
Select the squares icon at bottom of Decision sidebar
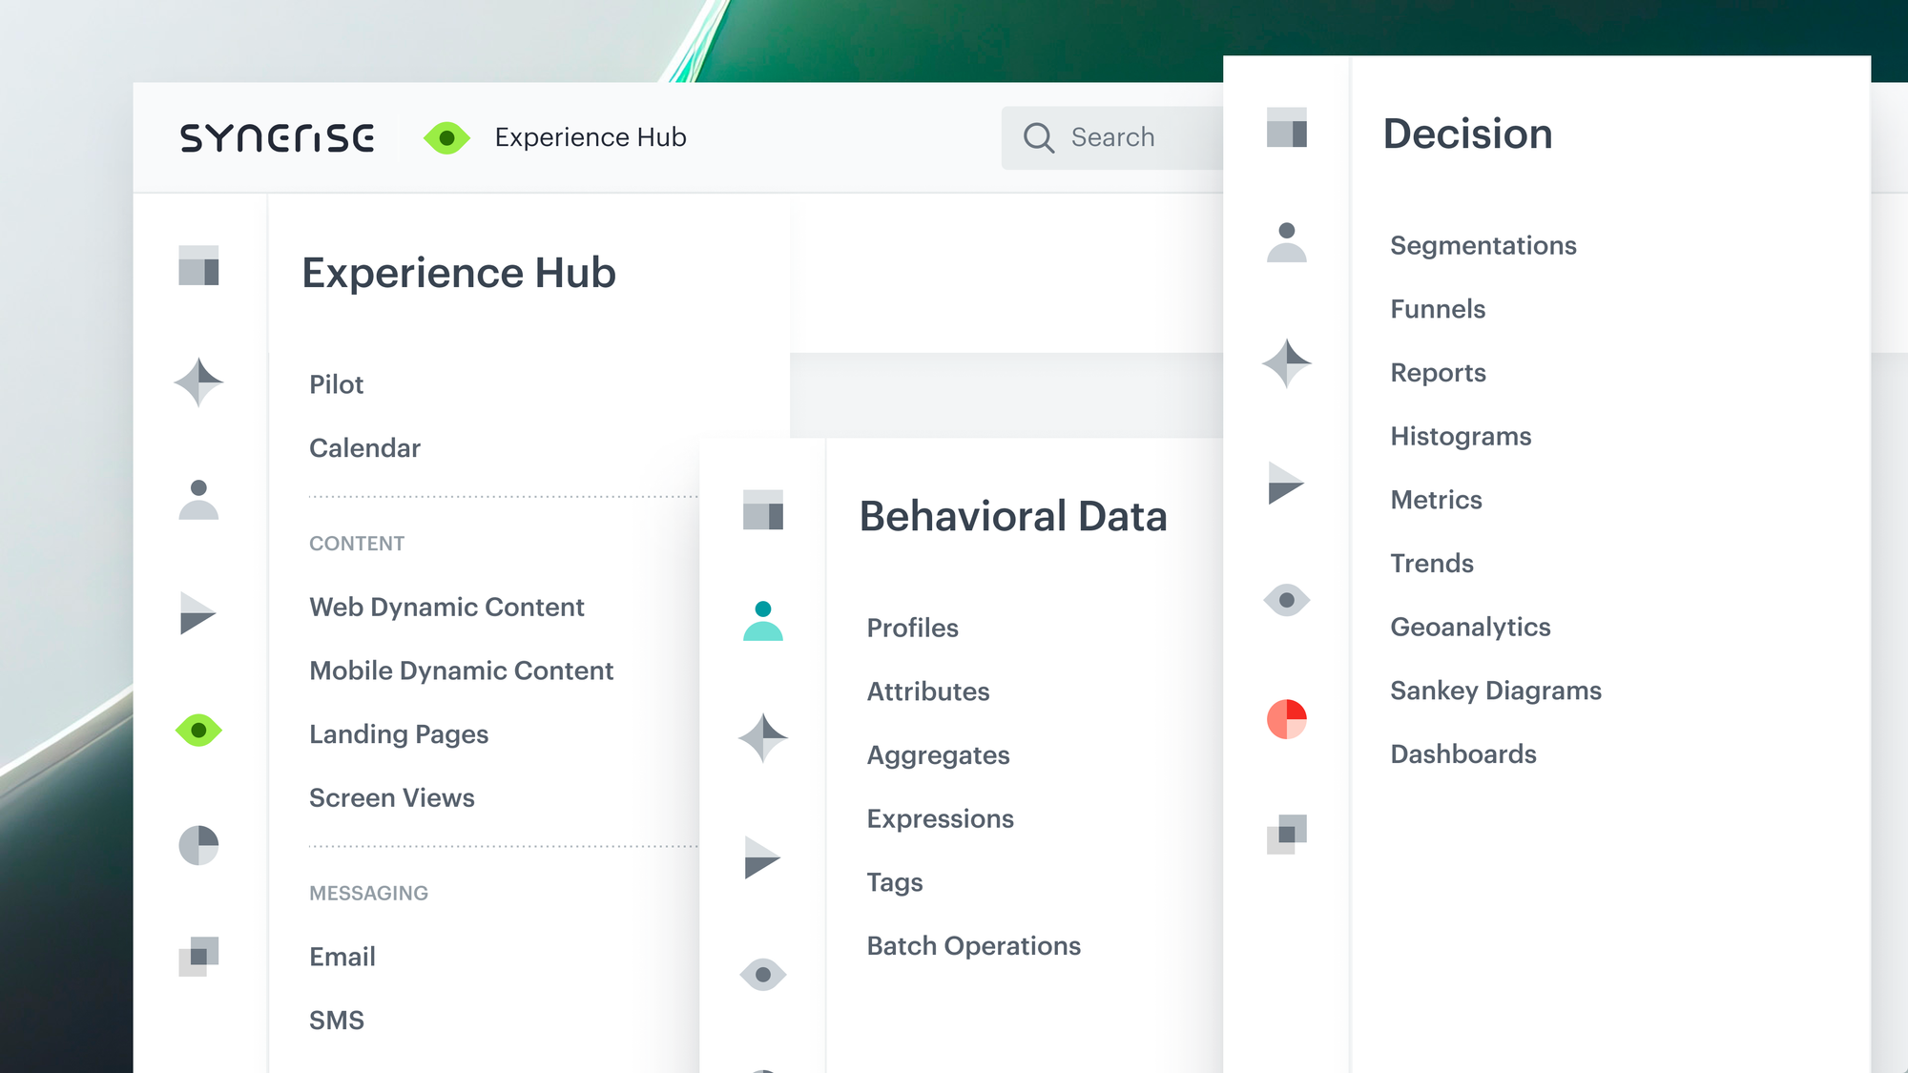1287,835
